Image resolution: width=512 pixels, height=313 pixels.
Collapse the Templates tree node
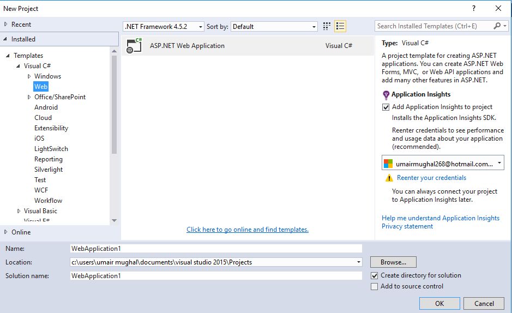coord(8,56)
